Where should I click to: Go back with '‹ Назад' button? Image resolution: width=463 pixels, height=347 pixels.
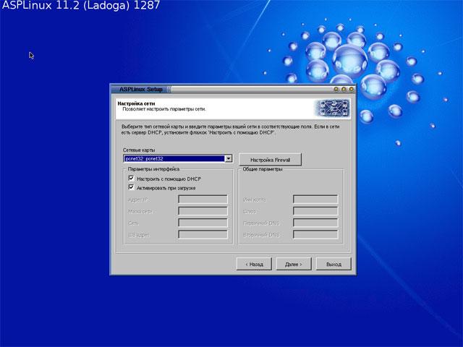(254, 264)
